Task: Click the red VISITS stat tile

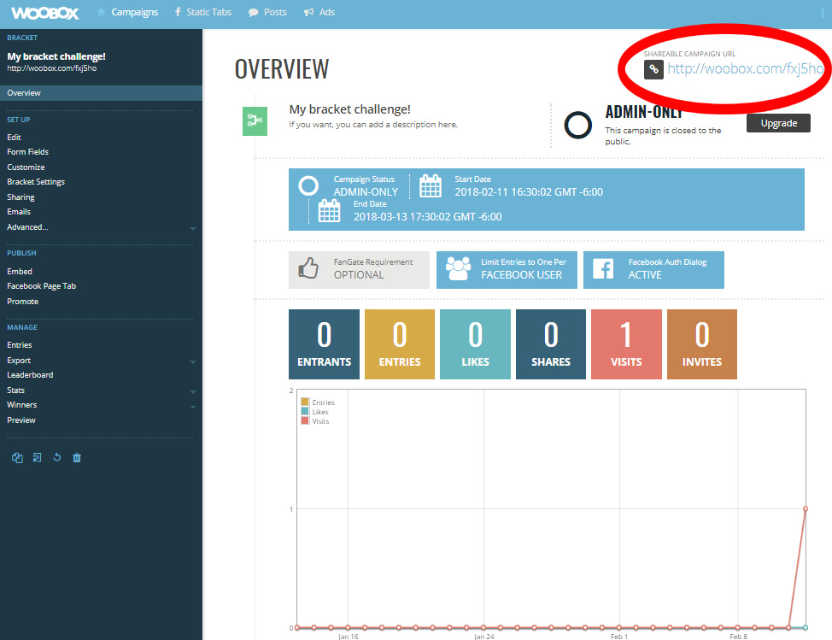Action: (x=626, y=344)
